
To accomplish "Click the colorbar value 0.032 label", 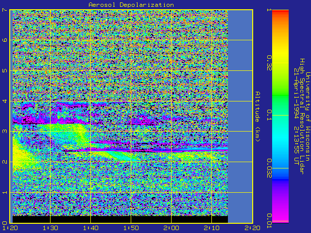I will pos(269,168).
